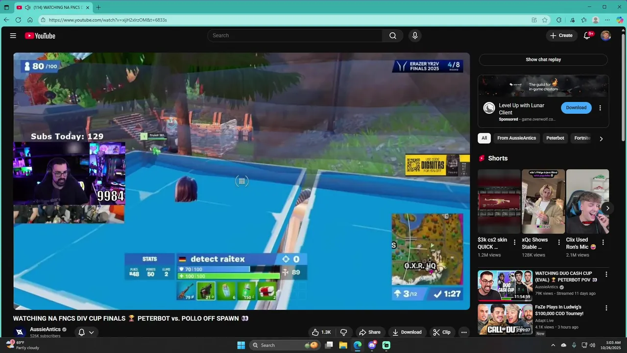Dislike the video with thumbs down

(344, 332)
